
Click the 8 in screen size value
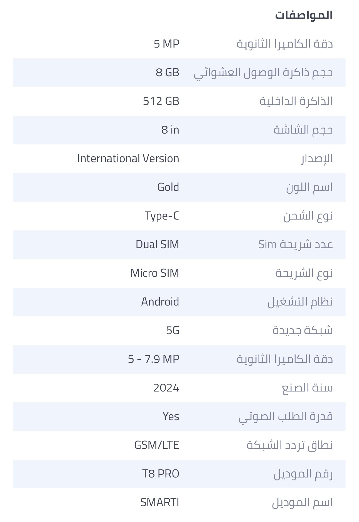(x=170, y=130)
